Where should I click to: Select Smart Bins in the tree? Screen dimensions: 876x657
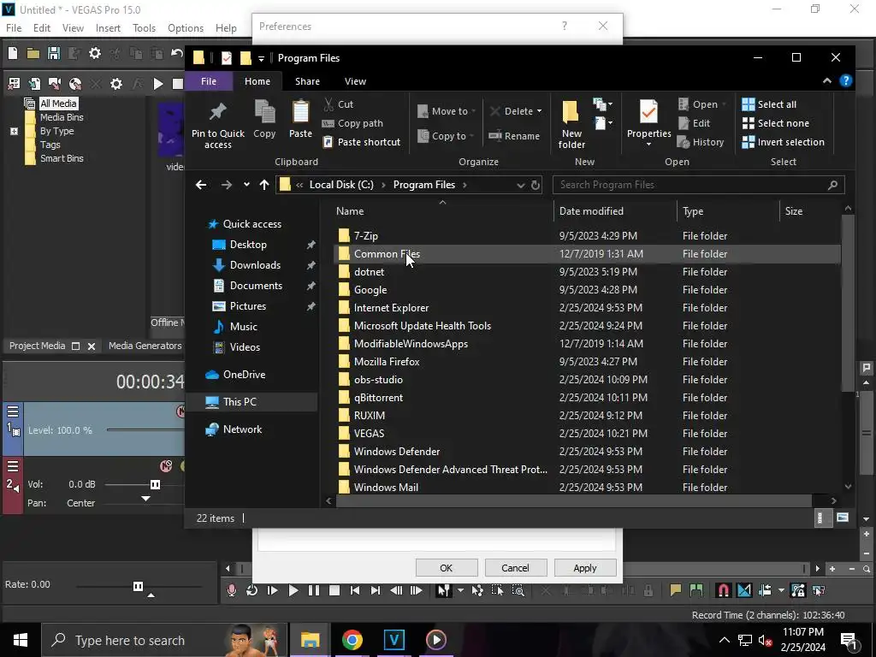pyautogui.click(x=62, y=158)
